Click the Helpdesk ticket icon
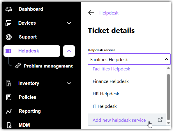 [8, 51]
